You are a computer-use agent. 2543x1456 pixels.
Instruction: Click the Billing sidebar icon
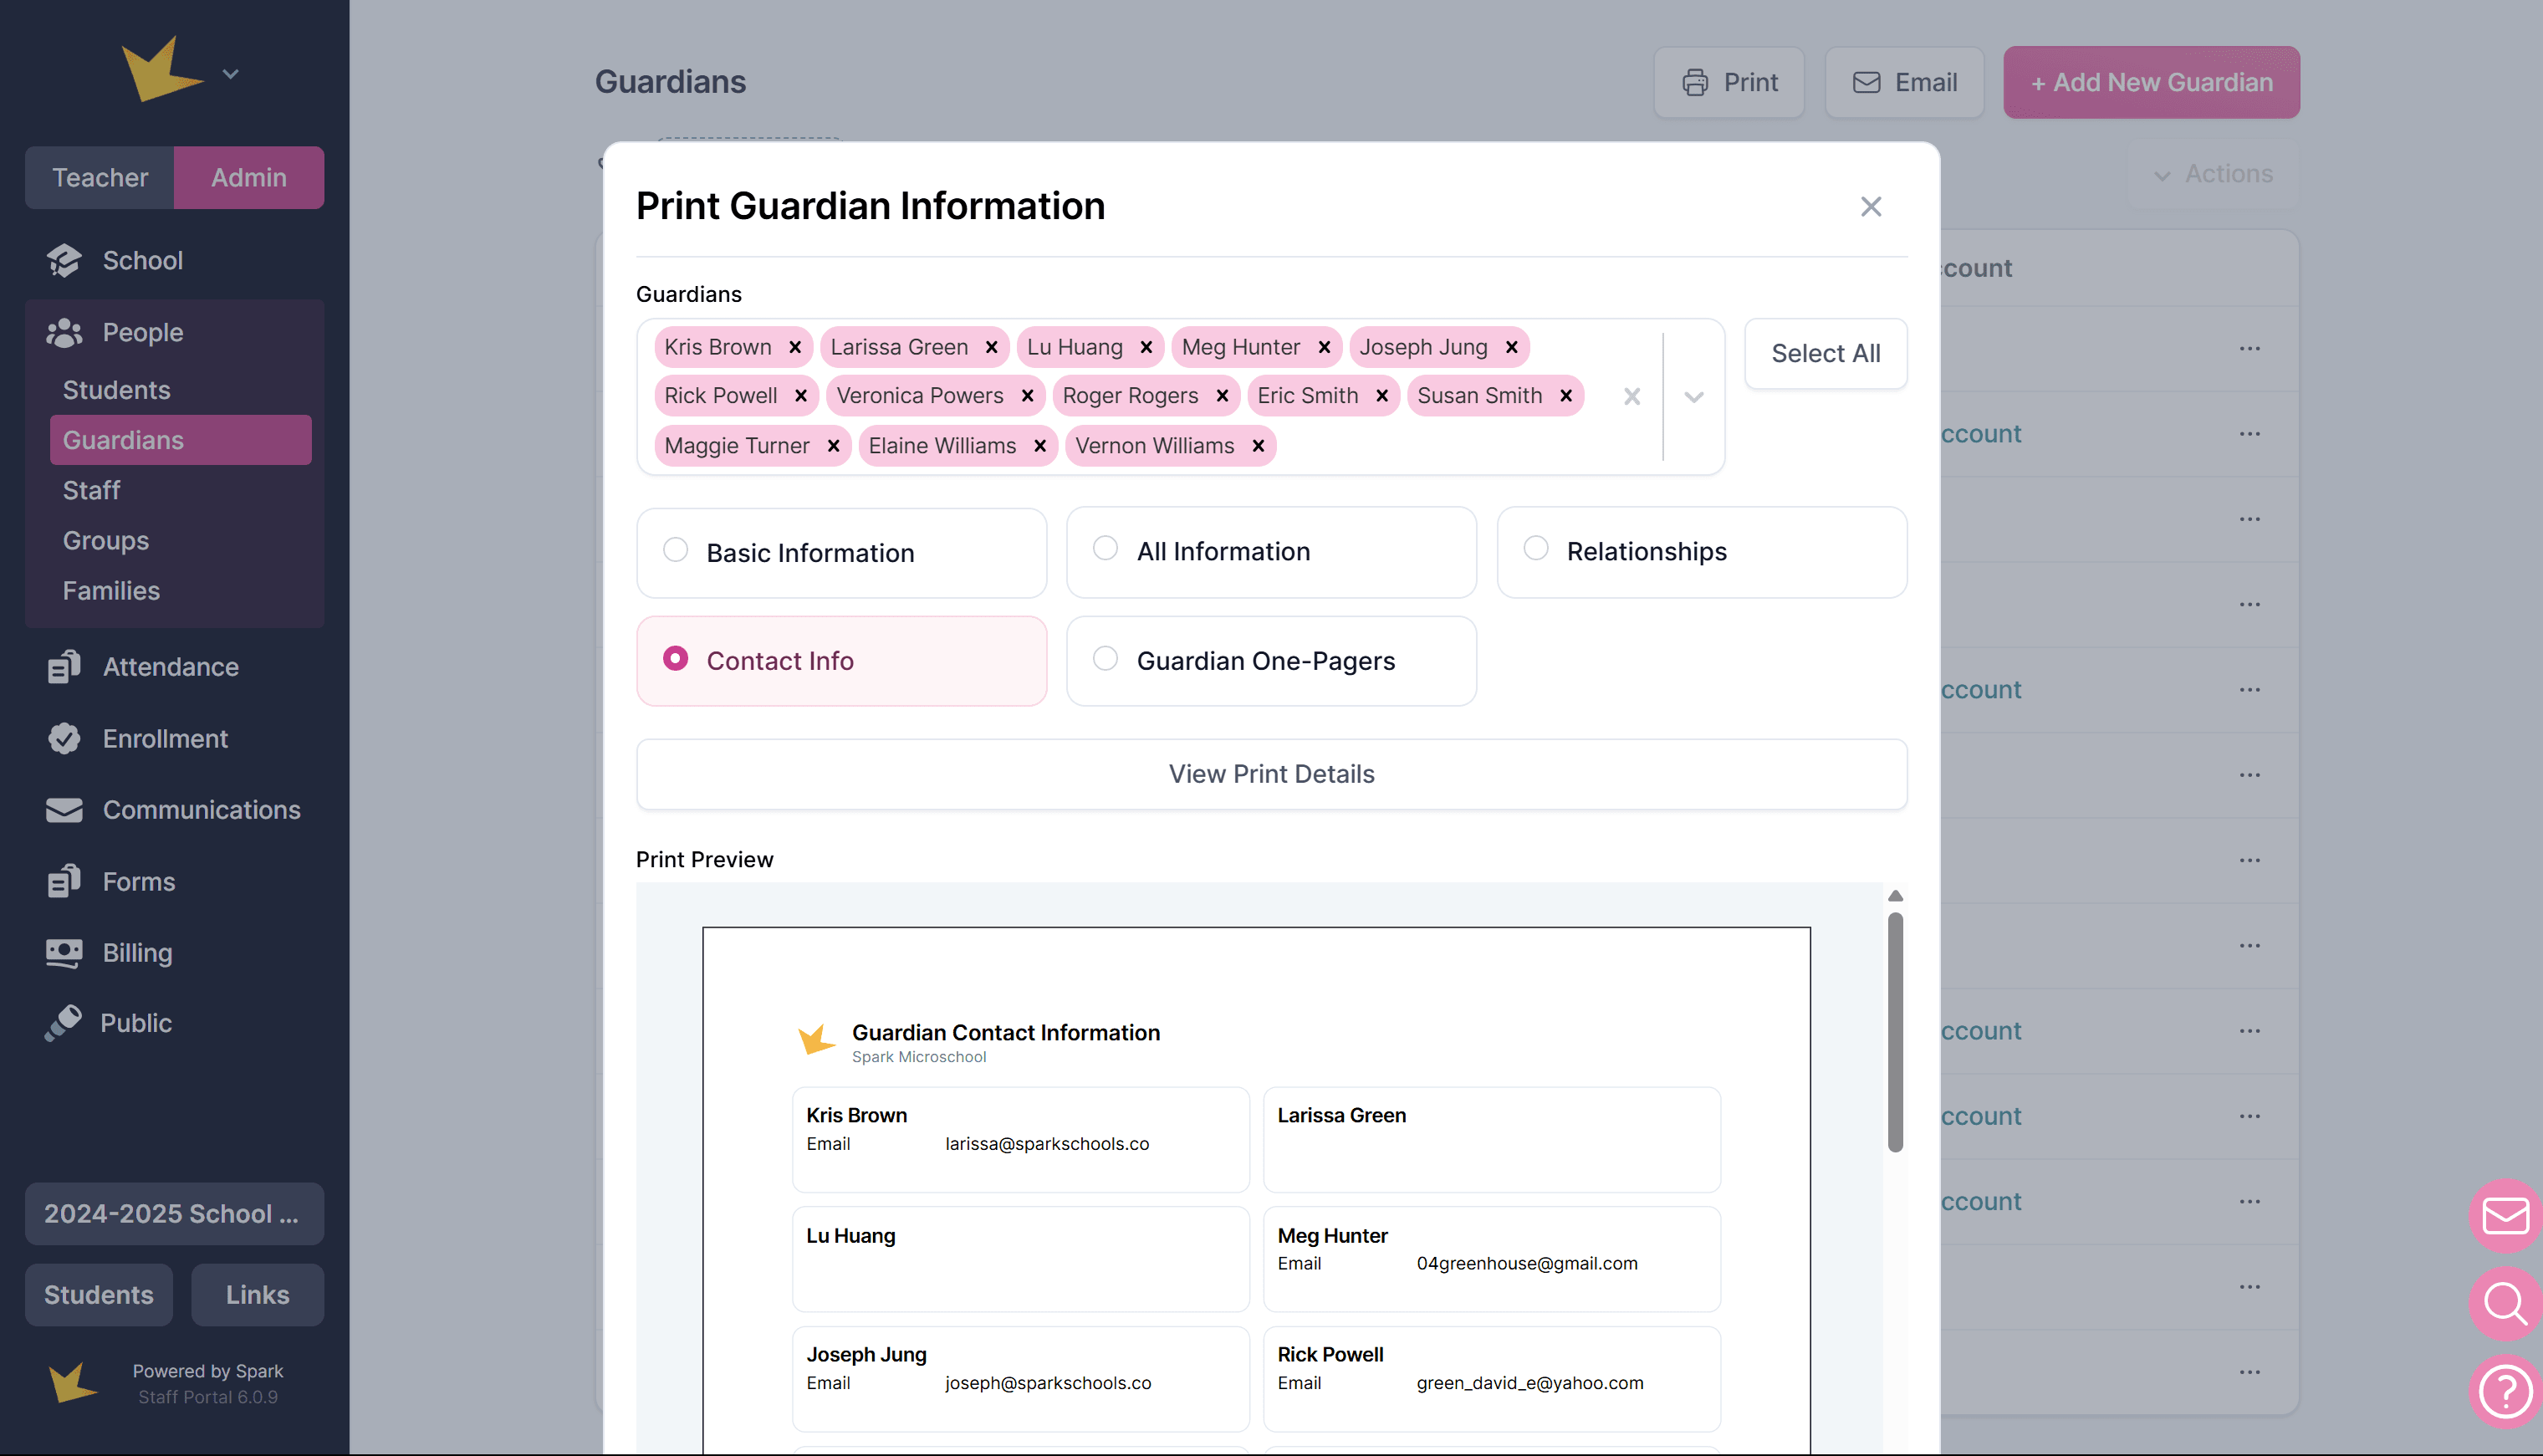pyautogui.click(x=64, y=953)
